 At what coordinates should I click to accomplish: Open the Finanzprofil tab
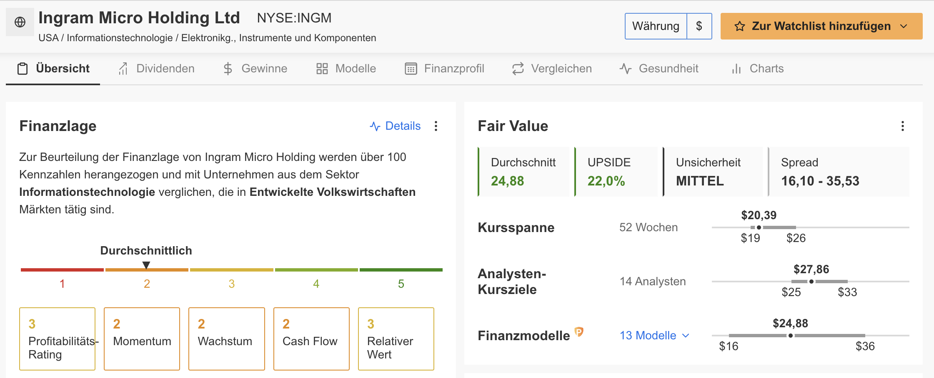[444, 69]
